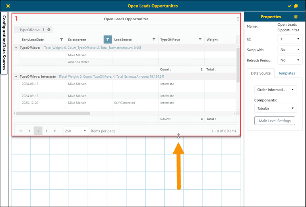Open the widget three-dot options menu

[x=238, y=19]
